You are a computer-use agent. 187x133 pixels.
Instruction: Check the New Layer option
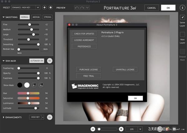tap(182, 34)
